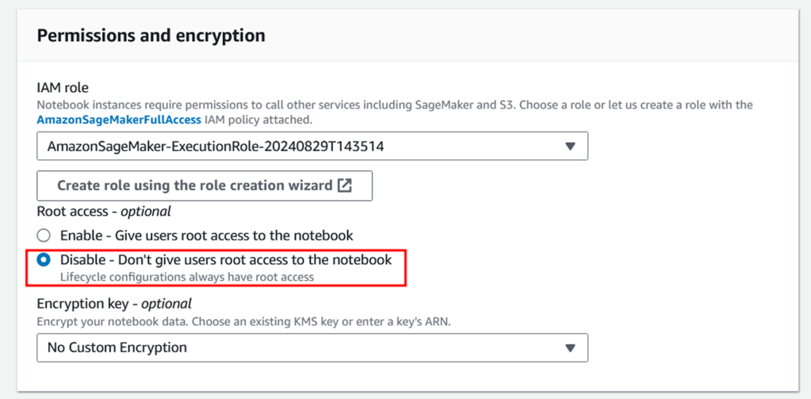The image size is (811, 399).
Task: Open the 'No Custom Encryption' dropdown
Action: [x=117, y=347]
